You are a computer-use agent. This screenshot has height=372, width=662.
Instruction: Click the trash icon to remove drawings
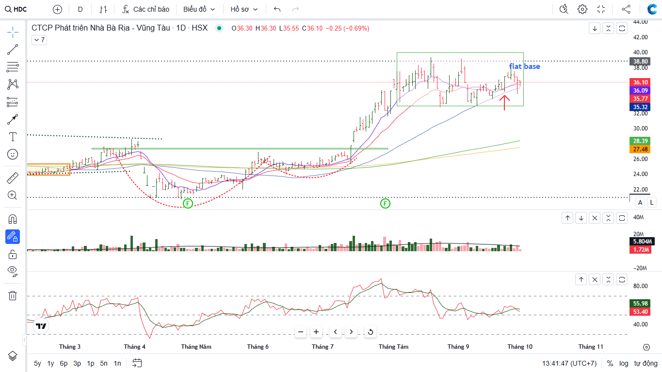(13, 295)
